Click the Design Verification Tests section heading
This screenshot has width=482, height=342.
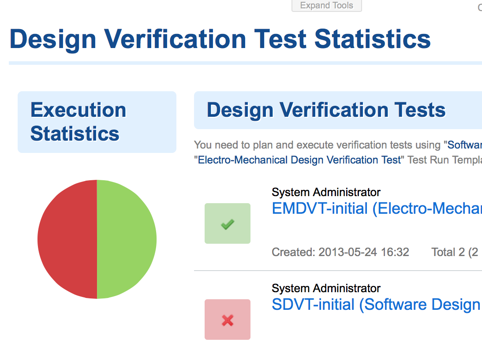point(326,110)
